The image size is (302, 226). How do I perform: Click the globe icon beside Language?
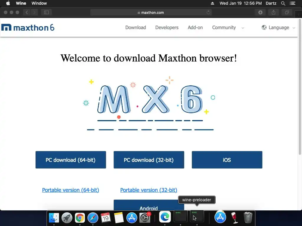pos(264,27)
